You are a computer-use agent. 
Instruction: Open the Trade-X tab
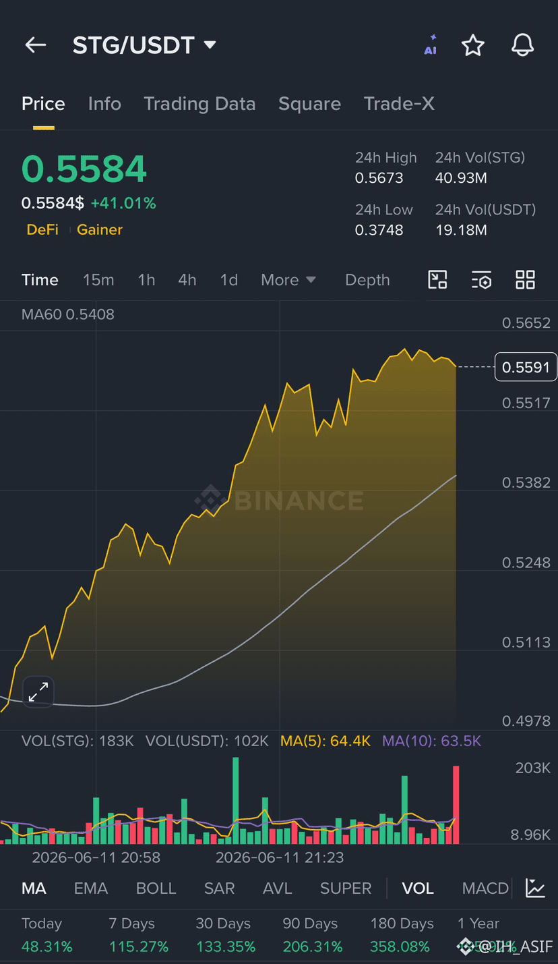tap(399, 104)
